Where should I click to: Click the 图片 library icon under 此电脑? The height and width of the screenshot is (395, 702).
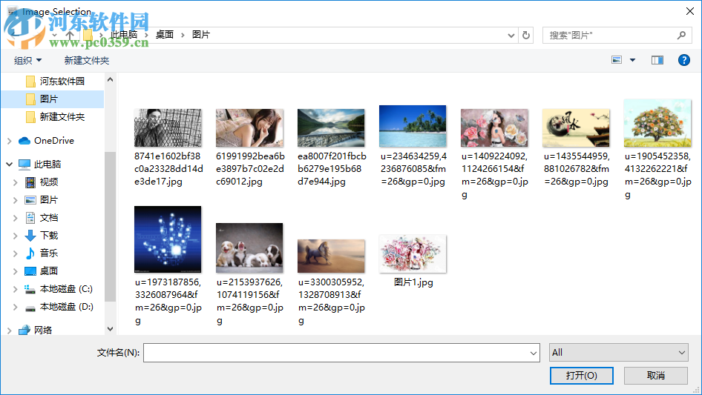[x=30, y=200]
